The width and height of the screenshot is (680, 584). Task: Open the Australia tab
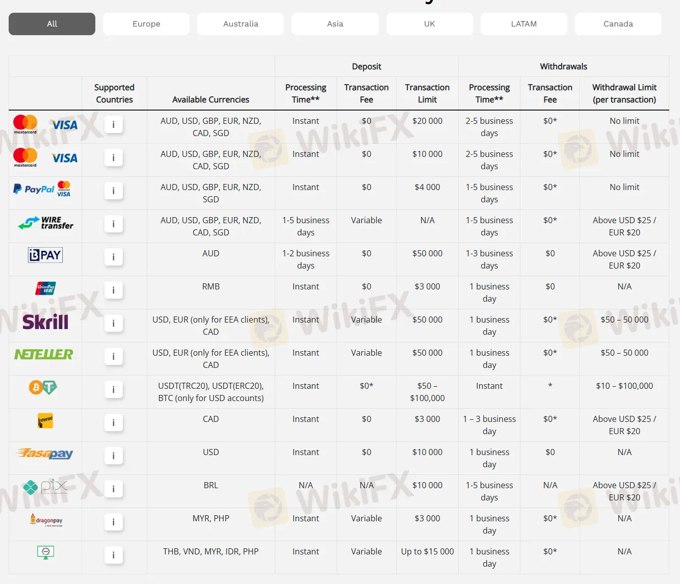pyautogui.click(x=241, y=24)
